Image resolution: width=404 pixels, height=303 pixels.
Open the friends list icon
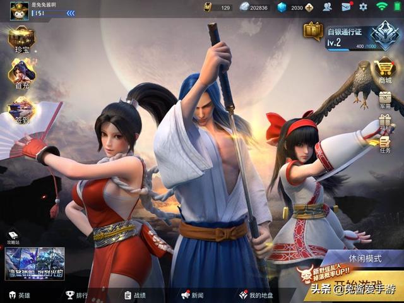pos(327,7)
